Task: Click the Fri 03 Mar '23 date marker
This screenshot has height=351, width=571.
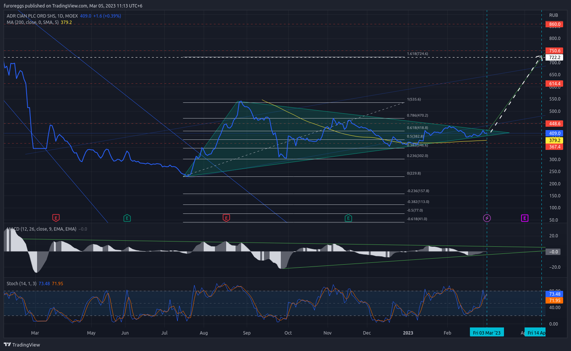Action: (x=487, y=333)
